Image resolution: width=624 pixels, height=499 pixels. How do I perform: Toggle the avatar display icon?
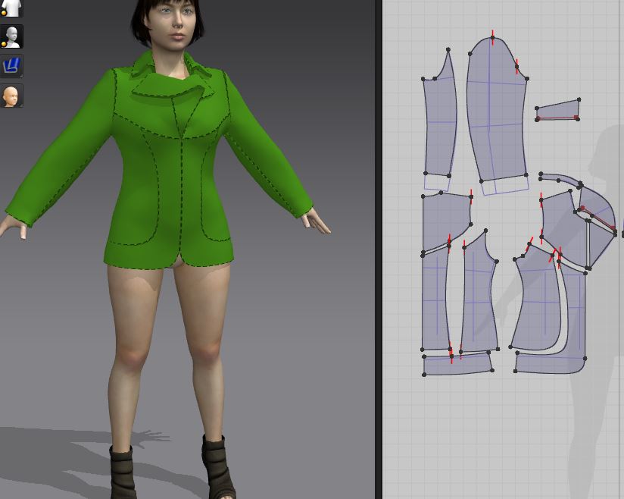11,36
